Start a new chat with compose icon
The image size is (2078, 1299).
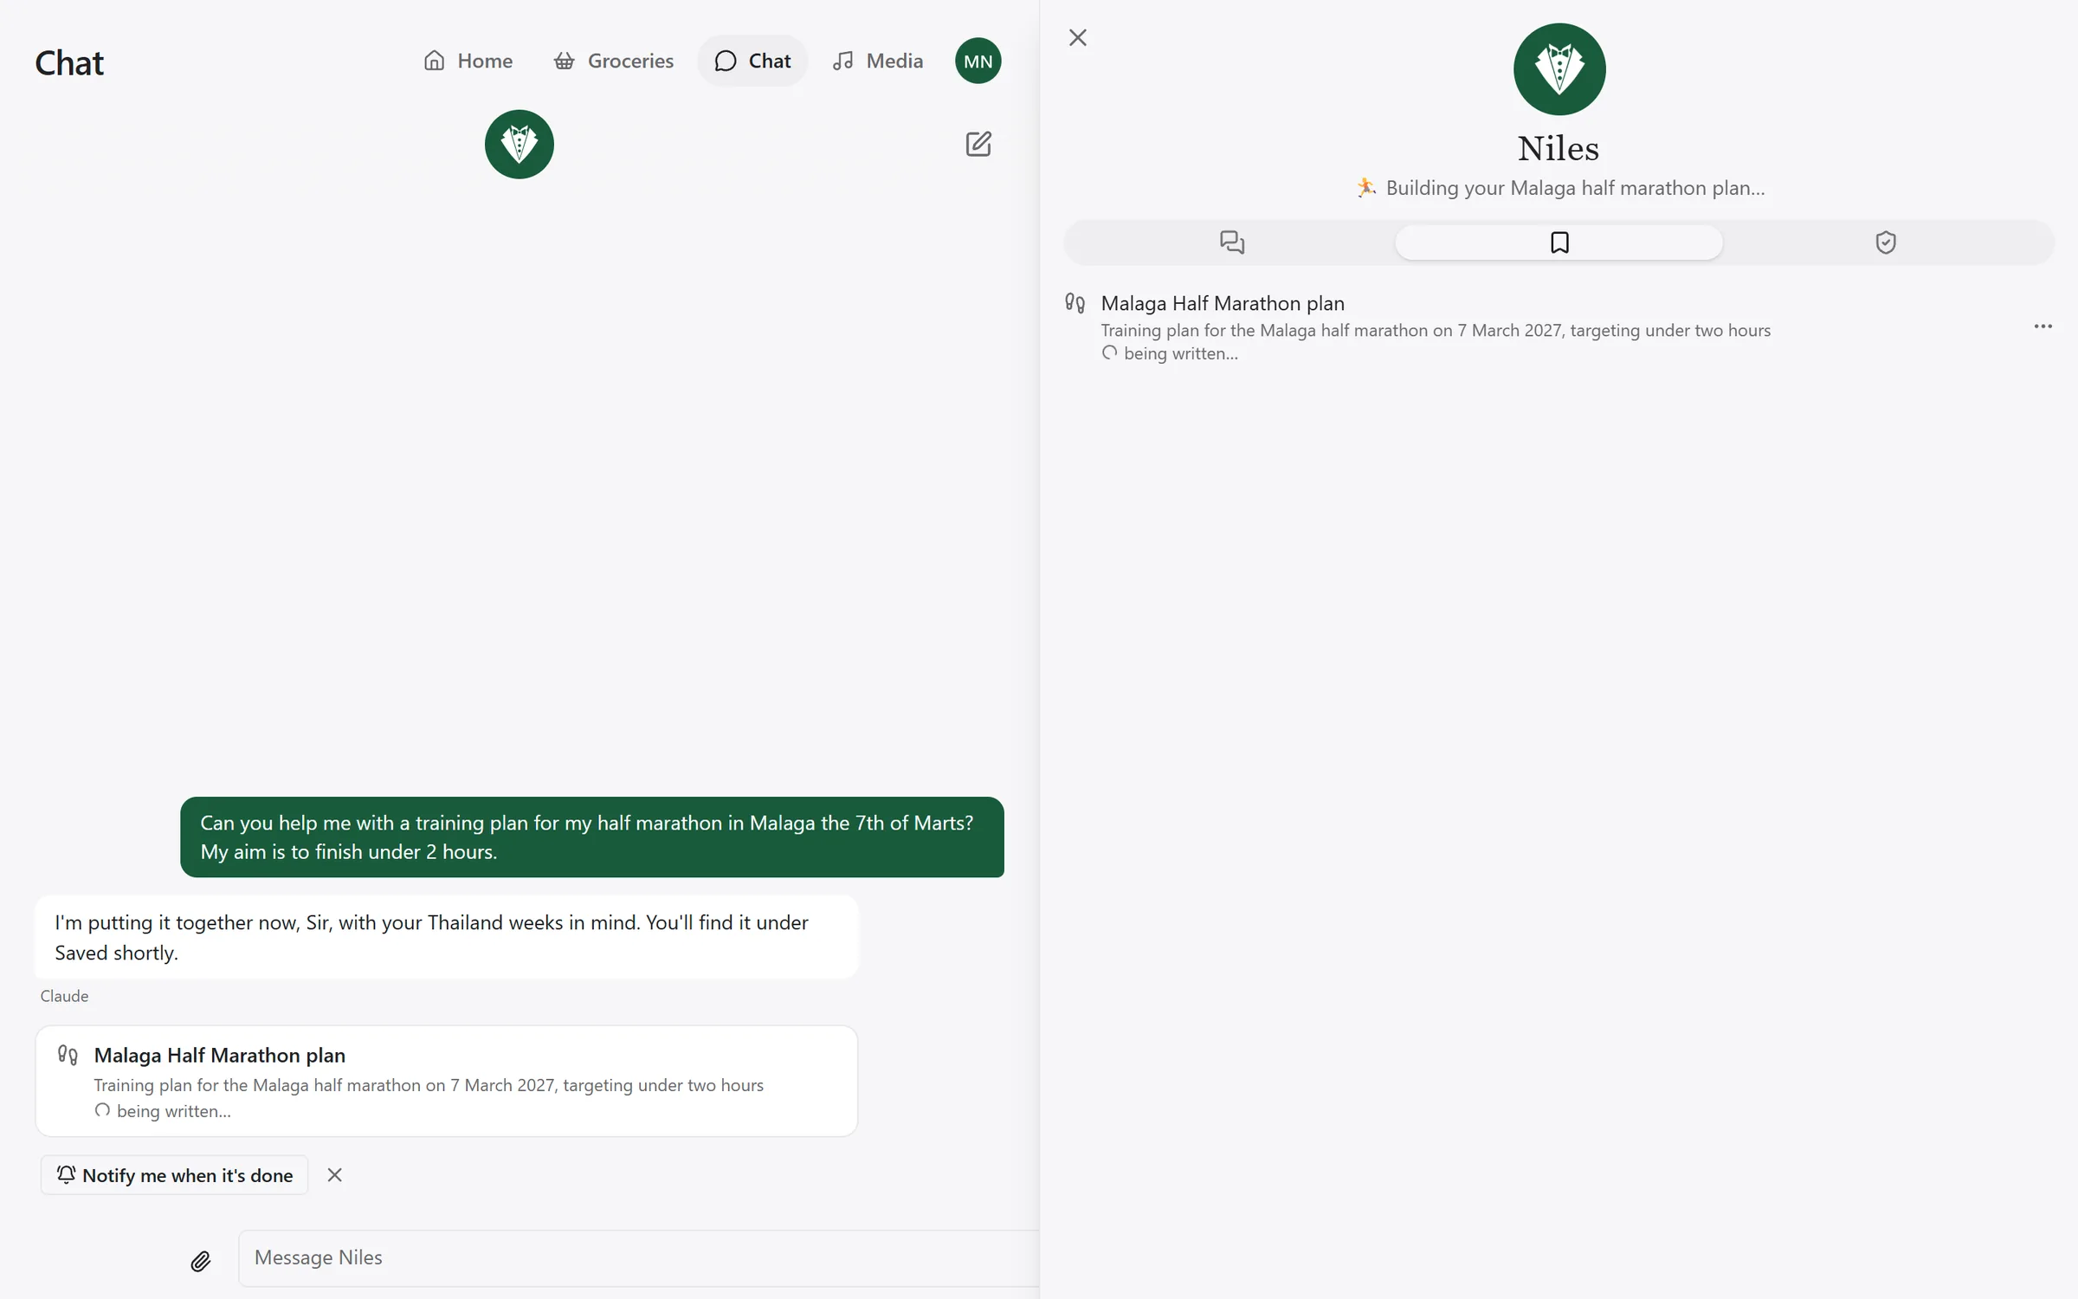[x=978, y=144]
